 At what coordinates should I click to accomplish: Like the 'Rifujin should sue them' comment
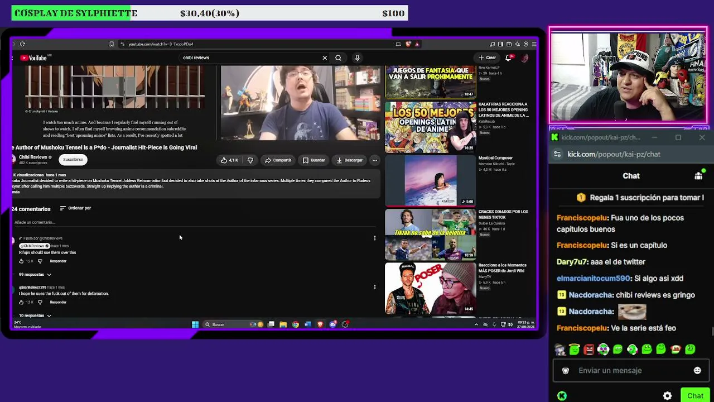tap(21, 261)
